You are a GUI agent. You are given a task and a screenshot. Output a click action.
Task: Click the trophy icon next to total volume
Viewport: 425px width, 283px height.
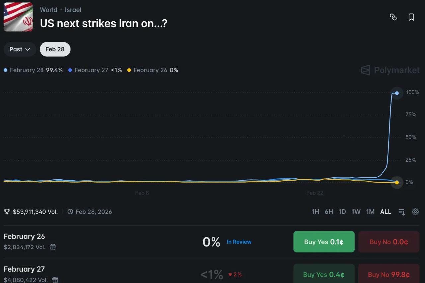click(7, 211)
